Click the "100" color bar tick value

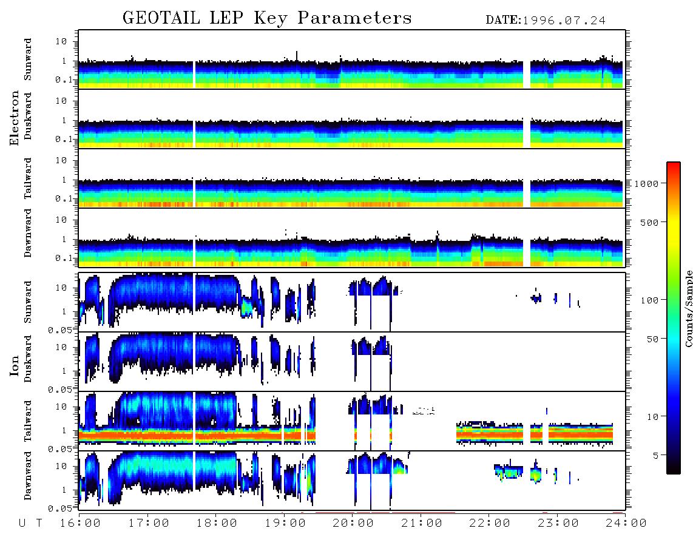coord(650,300)
